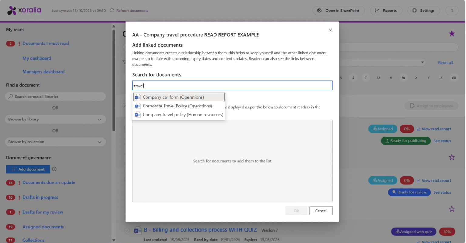Pick Company travel policy (Human resources)

[x=183, y=115]
